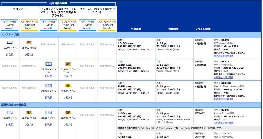The image size is (263, 139).
Task: Click the ノンストップ便 section header
Action: [10, 34]
